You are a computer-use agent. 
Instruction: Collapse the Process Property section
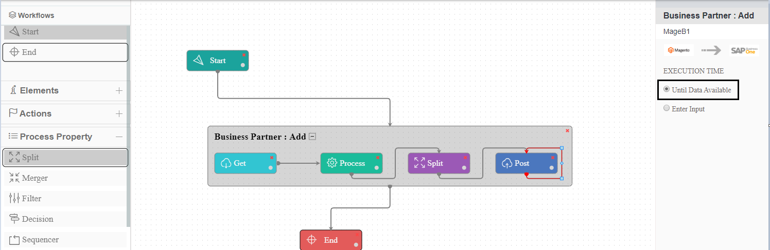(119, 137)
